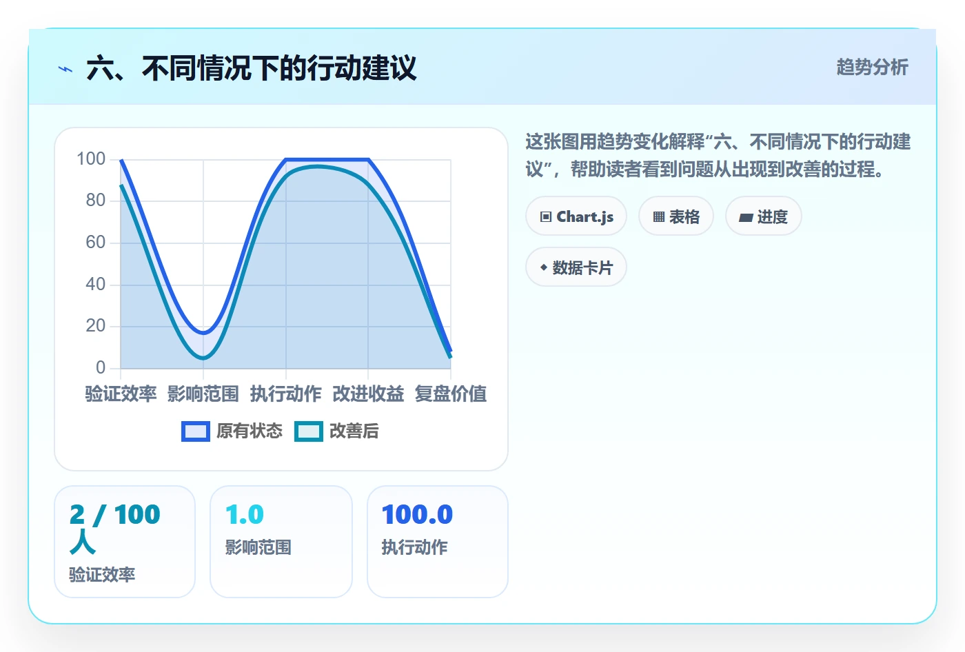Click the 趋势分析 label in header
This screenshot has height=652, width=965.
[873, 68]
